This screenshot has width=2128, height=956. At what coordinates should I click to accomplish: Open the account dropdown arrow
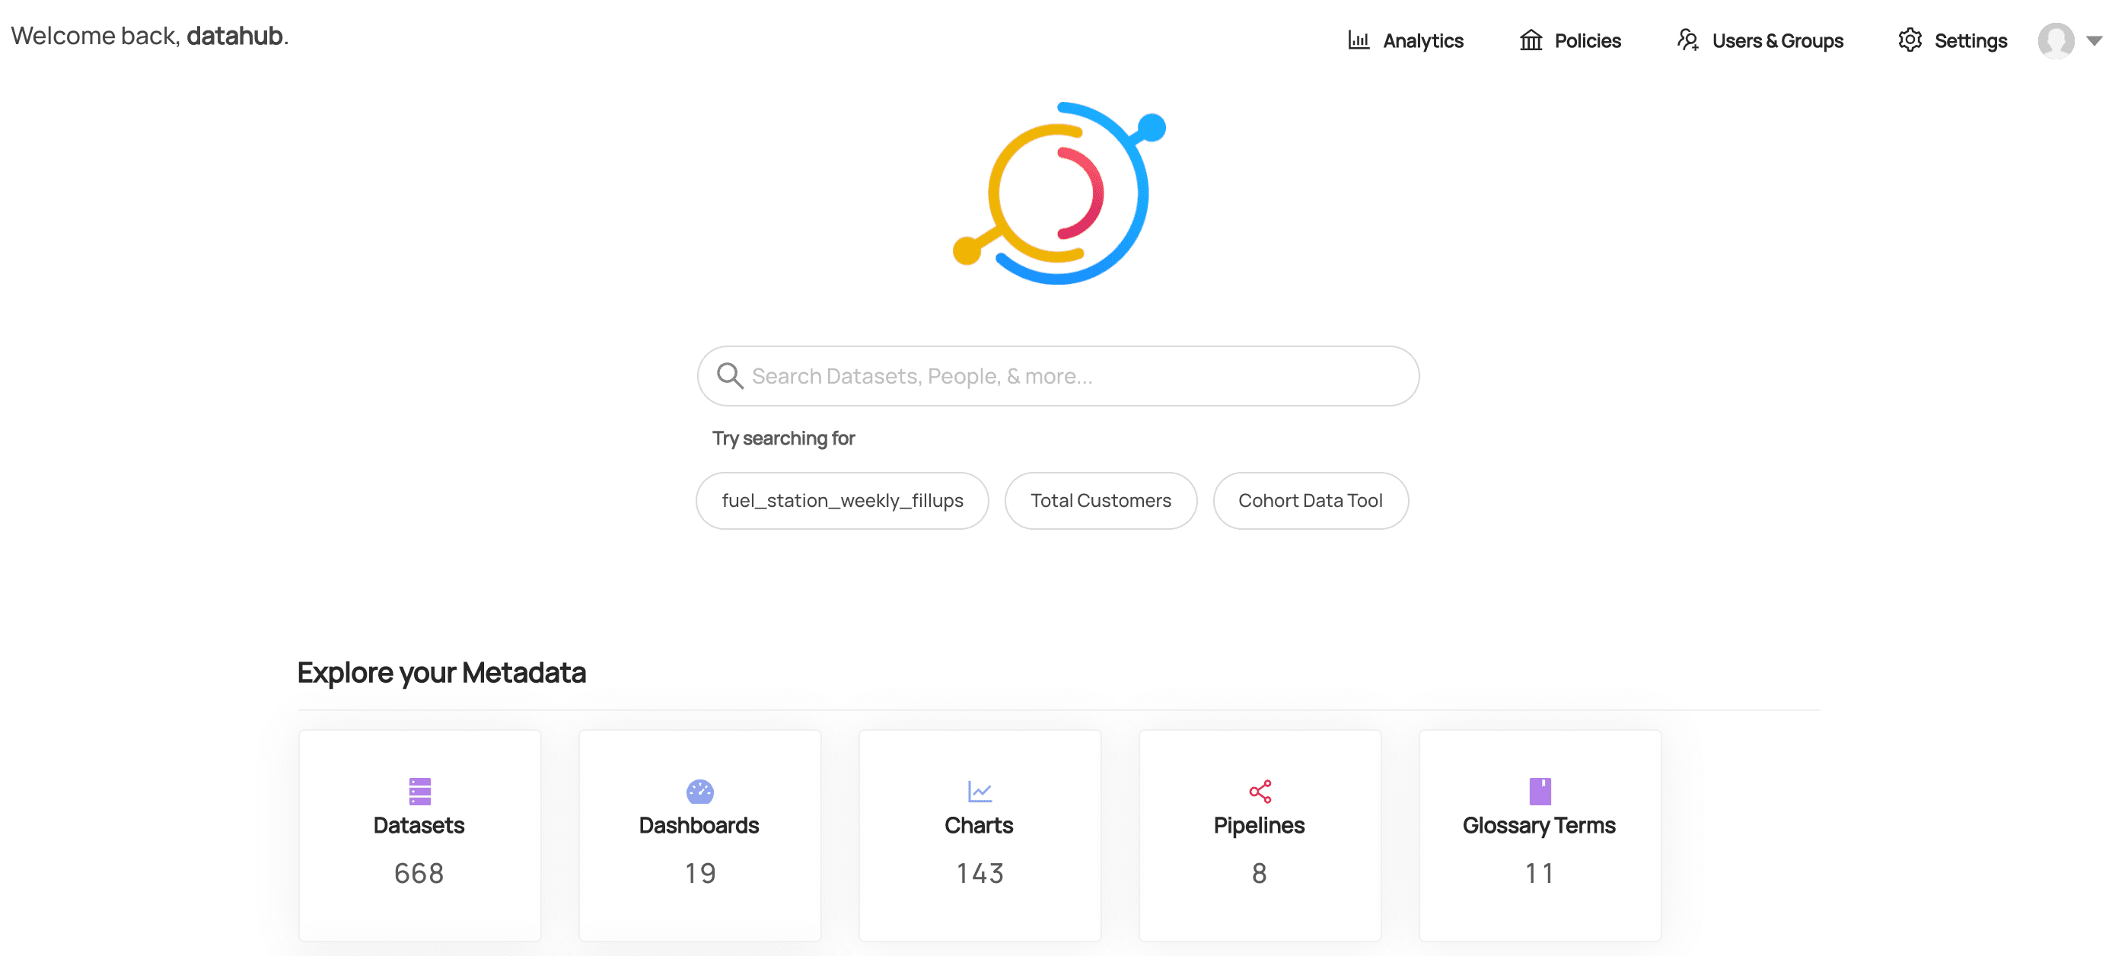[2094, 40]
